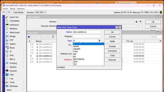Expand the Windows submenu
This screenshot has height=92, width=164.
tap(24, 86)
